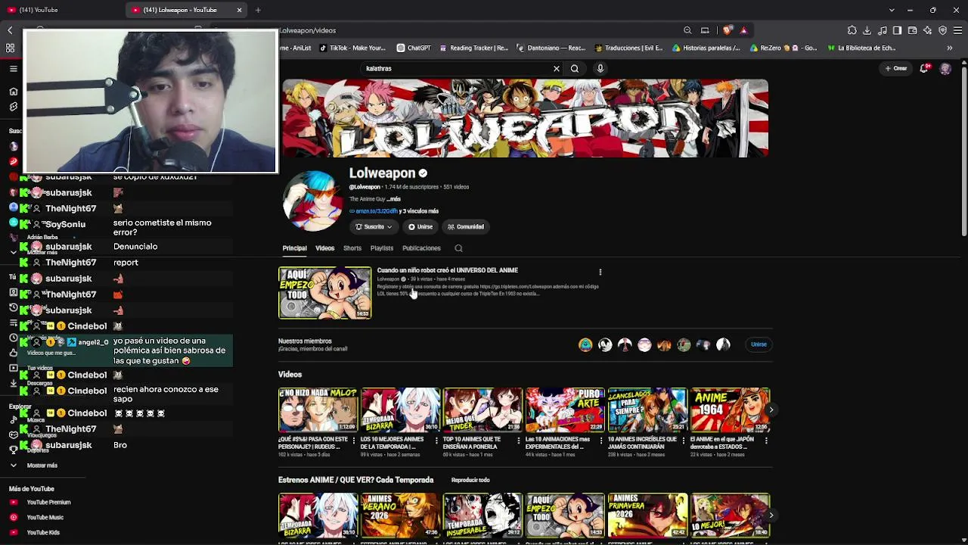Open the ChatGPT bookmark

(414, 48)
